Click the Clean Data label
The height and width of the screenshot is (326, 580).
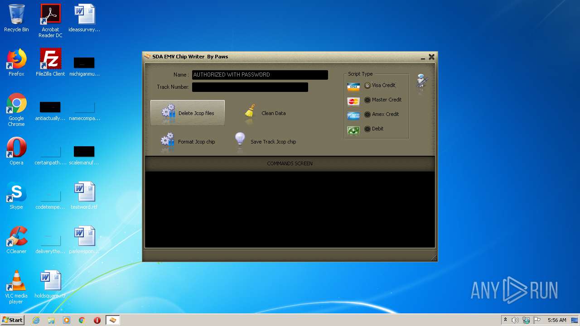tap(274, 114)
